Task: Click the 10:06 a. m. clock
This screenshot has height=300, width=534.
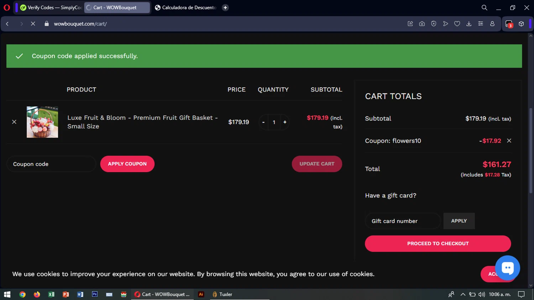Action: click(500, 294)
